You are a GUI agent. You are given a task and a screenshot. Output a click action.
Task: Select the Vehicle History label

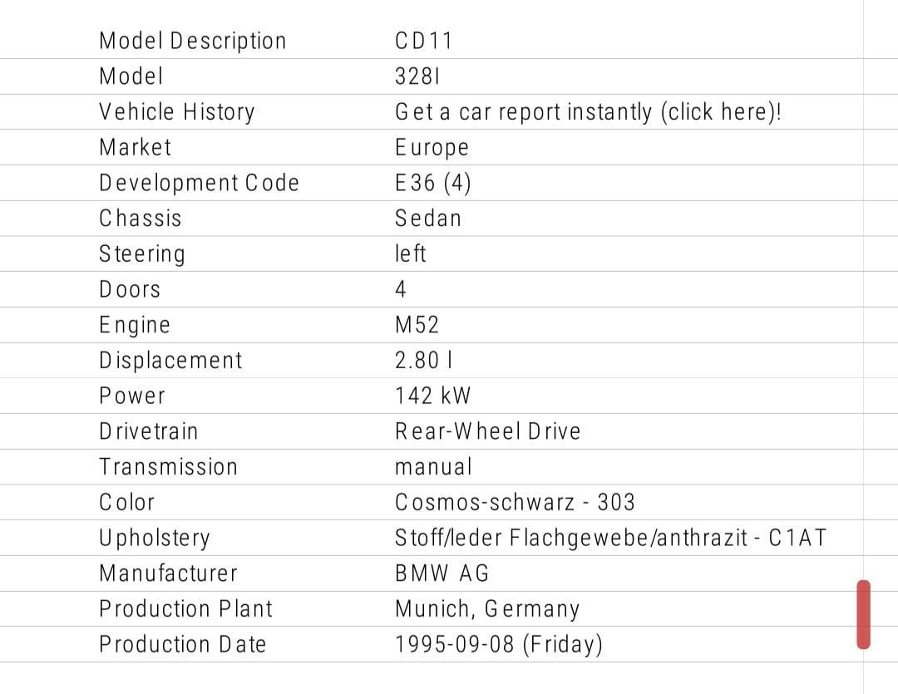[176, 112]
